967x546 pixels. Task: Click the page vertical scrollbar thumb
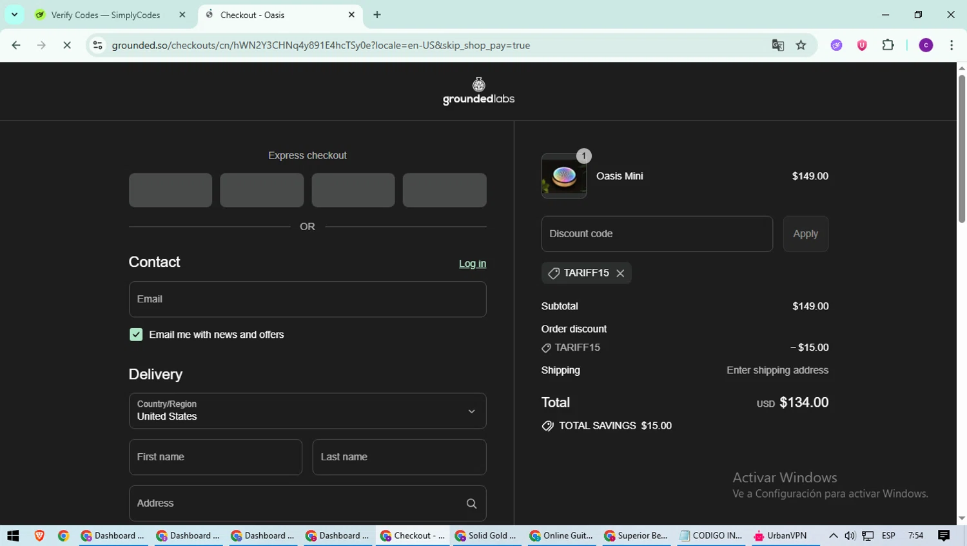coord(961,149)
